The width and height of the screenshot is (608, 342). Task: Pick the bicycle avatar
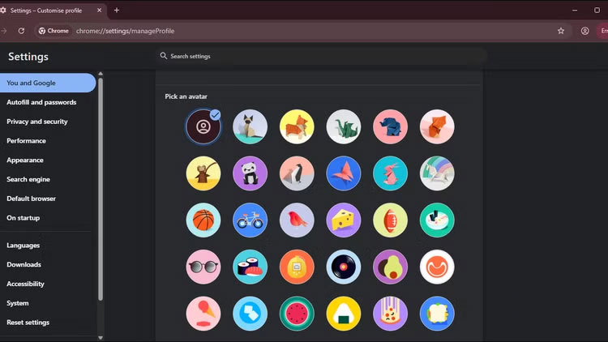coord(250,220)
